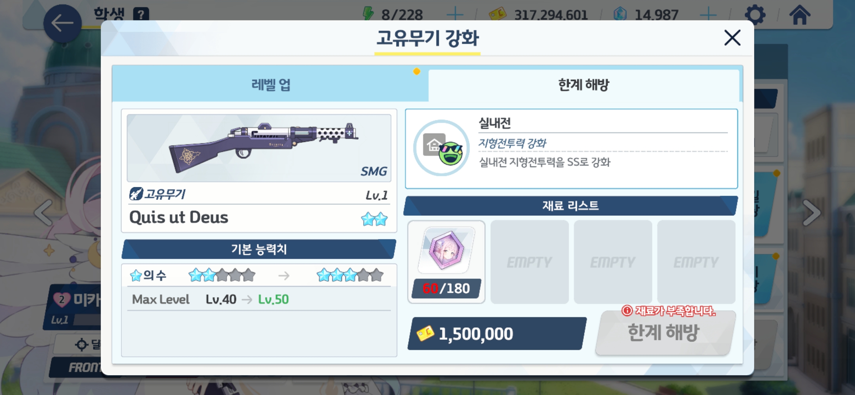Tap the 60/180 eleph count label
The width and height of the screenshot is (855, 395).
446,289
